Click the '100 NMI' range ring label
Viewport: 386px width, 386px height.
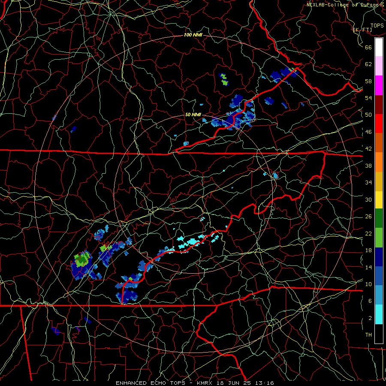point(193,35)
